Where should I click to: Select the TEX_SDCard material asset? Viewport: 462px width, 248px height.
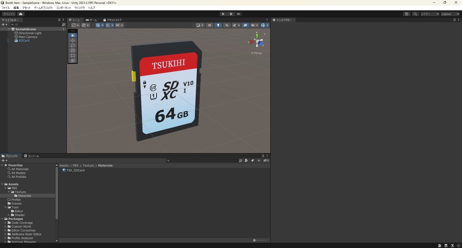pos(74,170)
